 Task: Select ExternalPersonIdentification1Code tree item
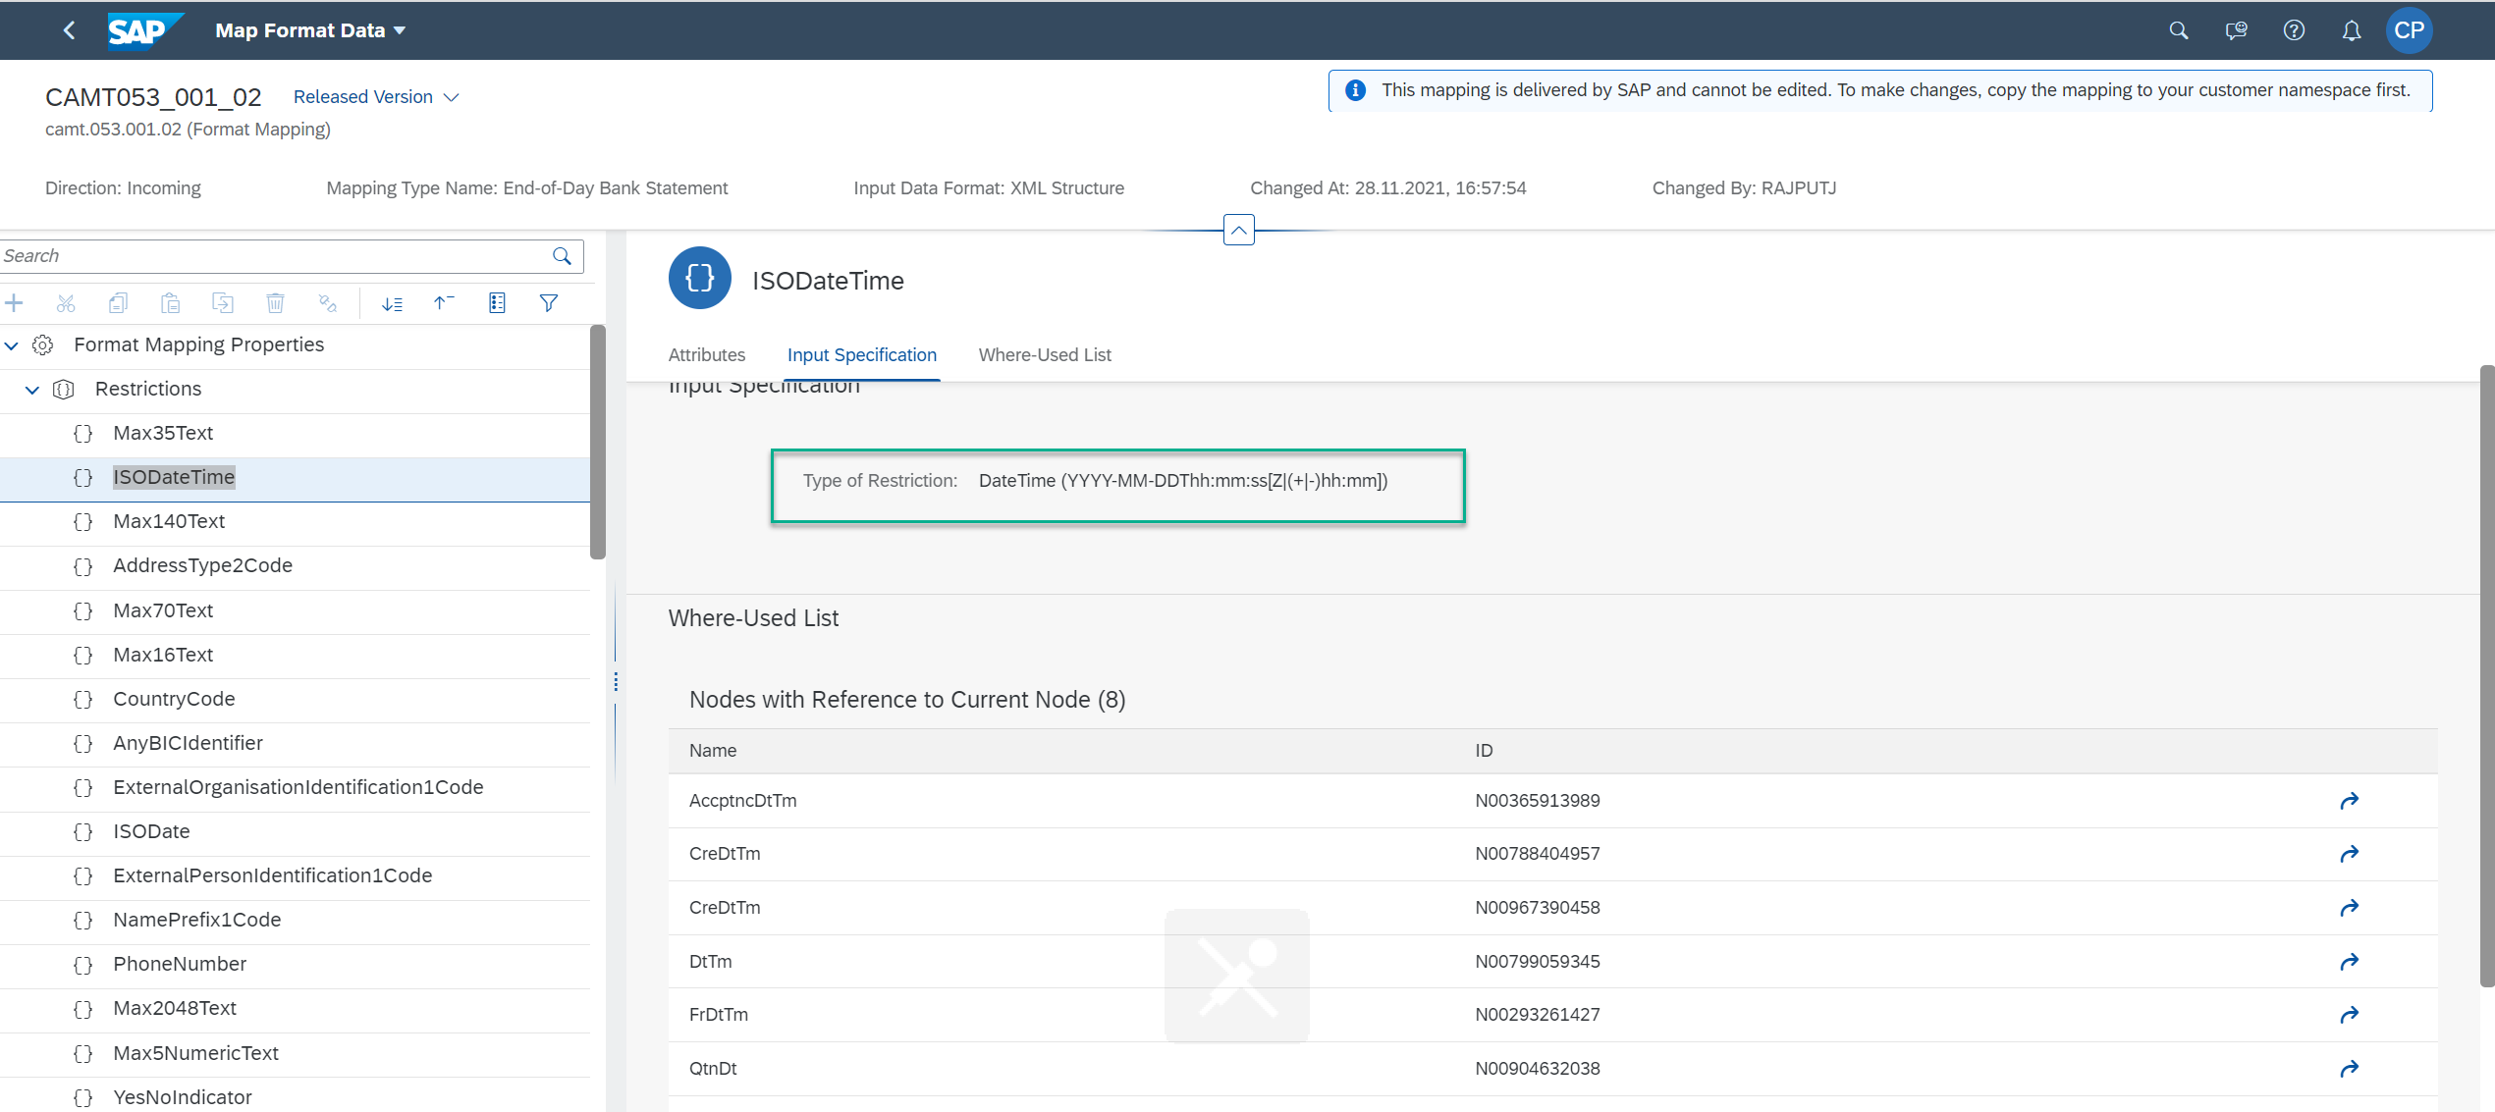295,876
